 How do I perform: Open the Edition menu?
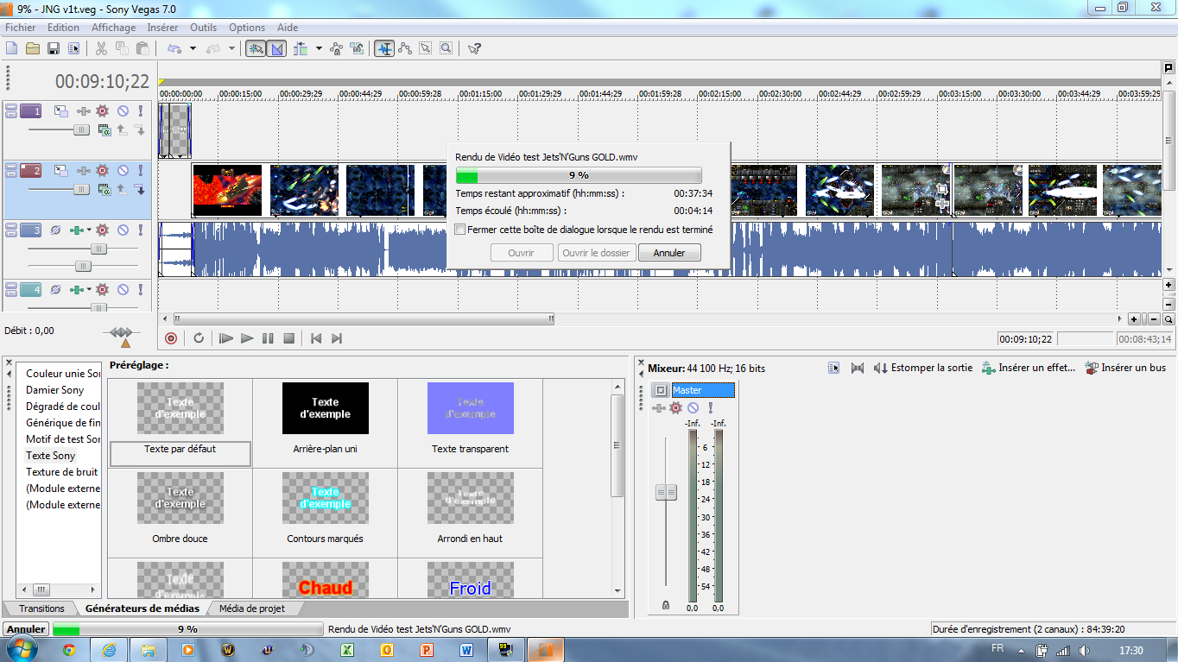[x=64, y=28]
